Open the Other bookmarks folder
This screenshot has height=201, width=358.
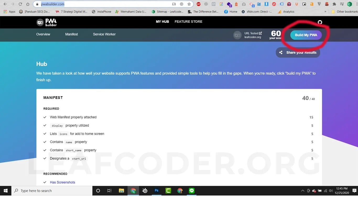(345, 12)
